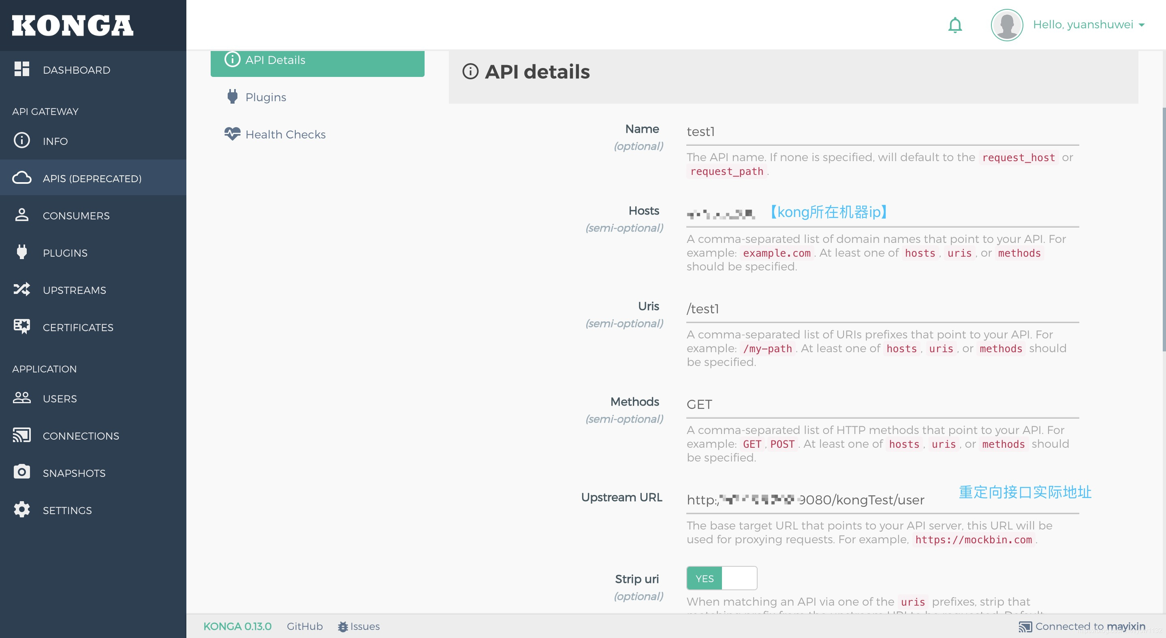
Task: Open the Plugins tab for this API
Action: click(x=265, y=97)
